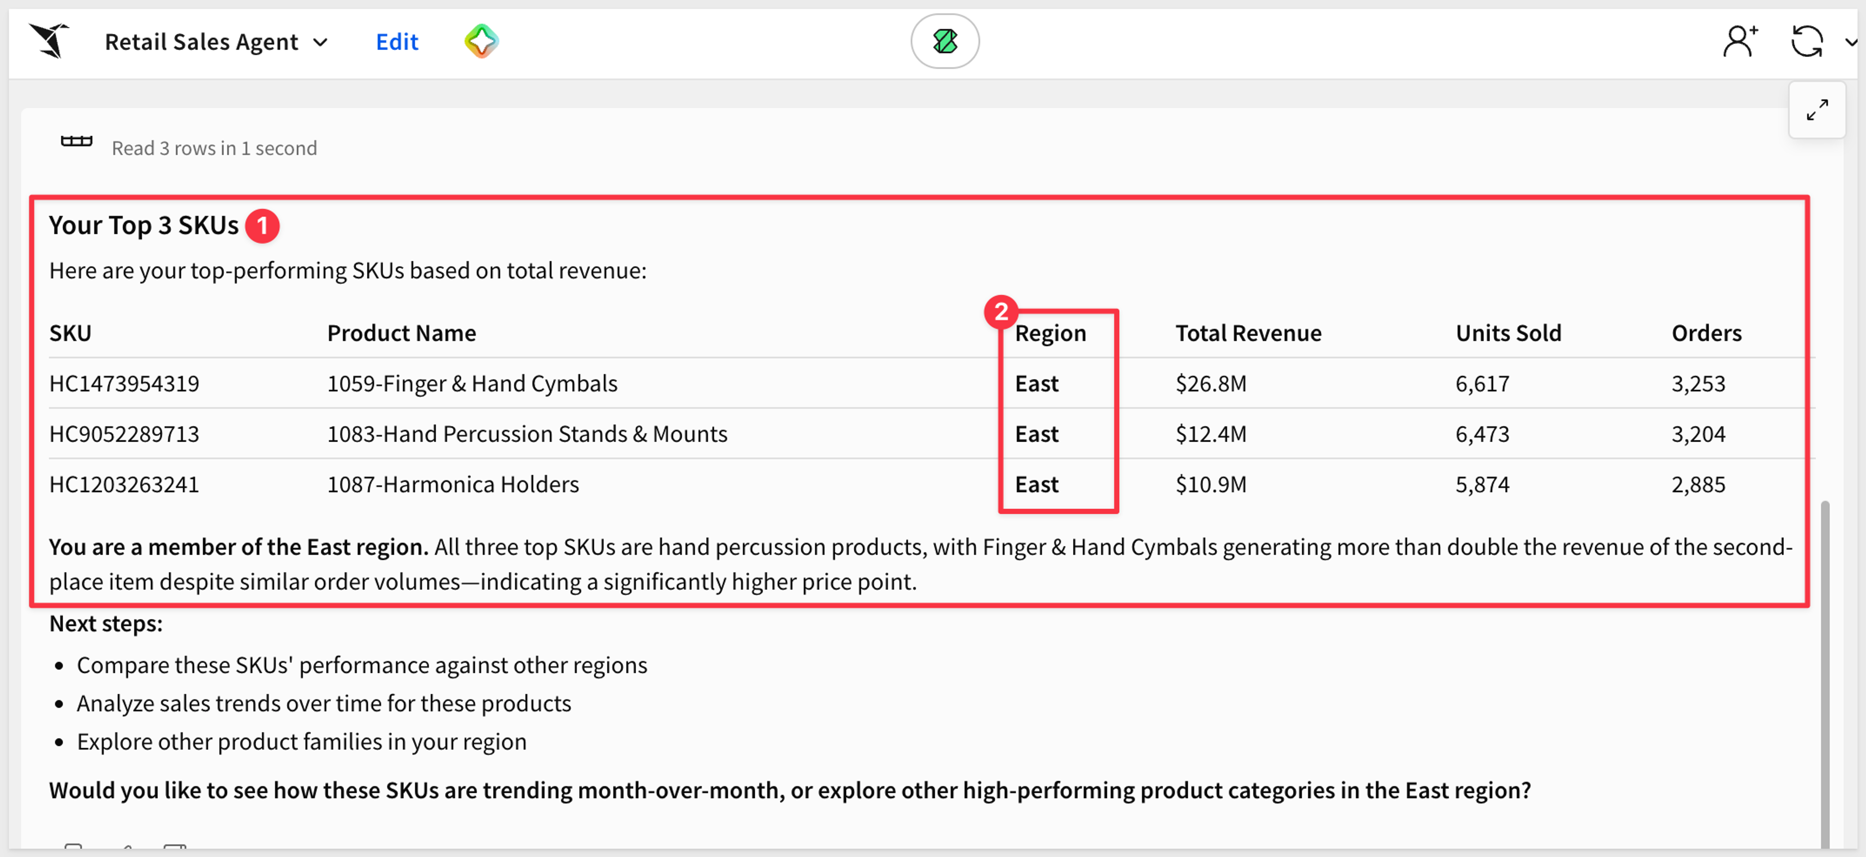
Task: Select SKU cell HC1473954319
Action: 124,383
